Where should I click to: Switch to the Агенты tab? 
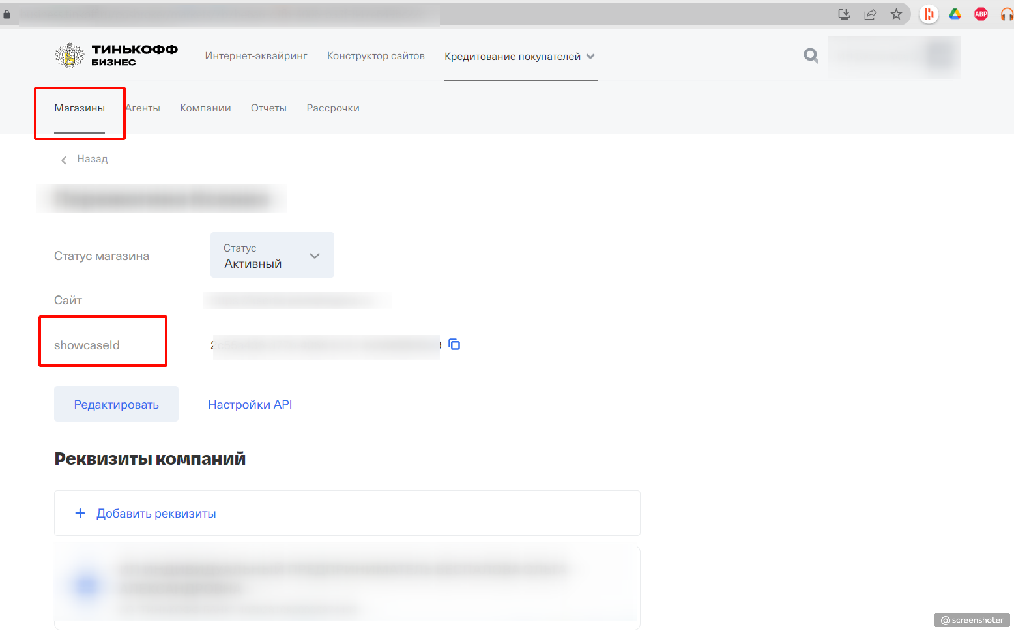click(x=143, y=108)
